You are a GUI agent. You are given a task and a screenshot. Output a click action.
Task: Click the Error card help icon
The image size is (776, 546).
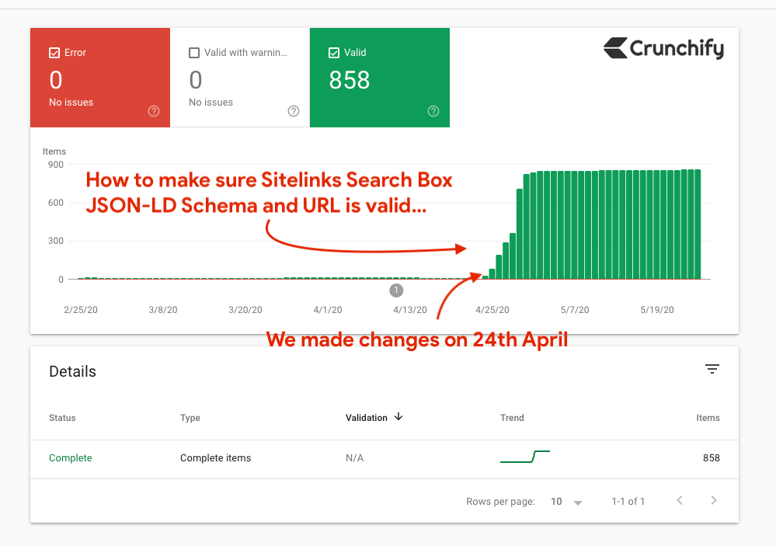[x=153, y=111]
